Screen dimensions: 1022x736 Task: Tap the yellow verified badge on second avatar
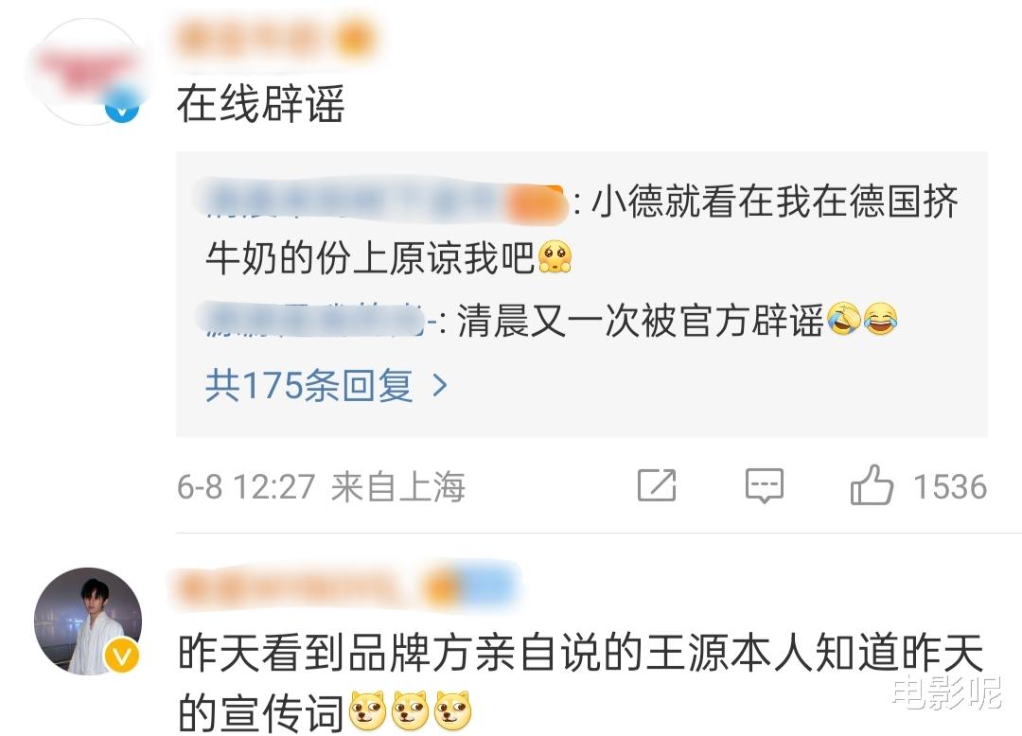(x=122, y=656)
